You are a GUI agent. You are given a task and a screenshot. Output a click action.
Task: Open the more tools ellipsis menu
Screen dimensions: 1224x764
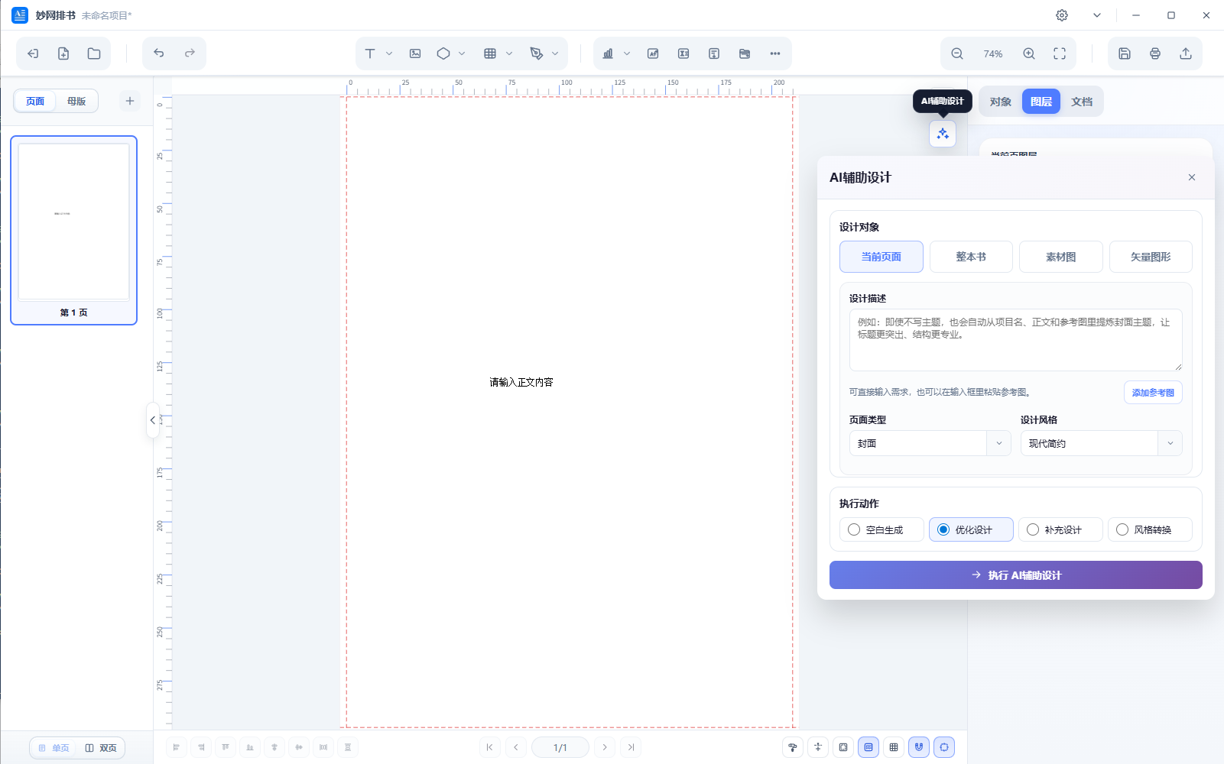[x=775, y=53]
